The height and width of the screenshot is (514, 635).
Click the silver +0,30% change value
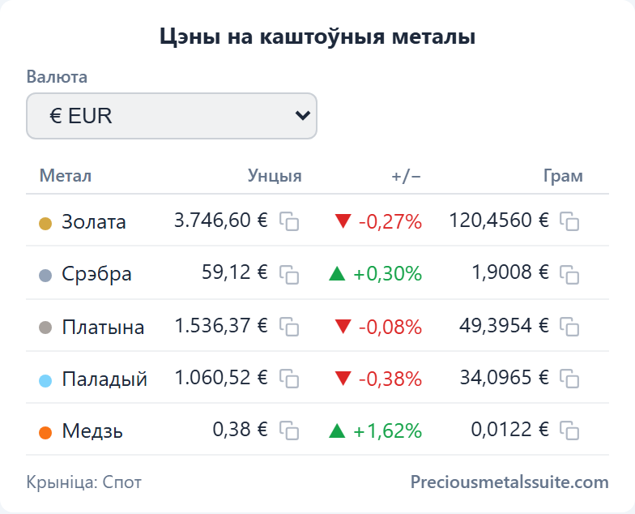pos(387,274)
